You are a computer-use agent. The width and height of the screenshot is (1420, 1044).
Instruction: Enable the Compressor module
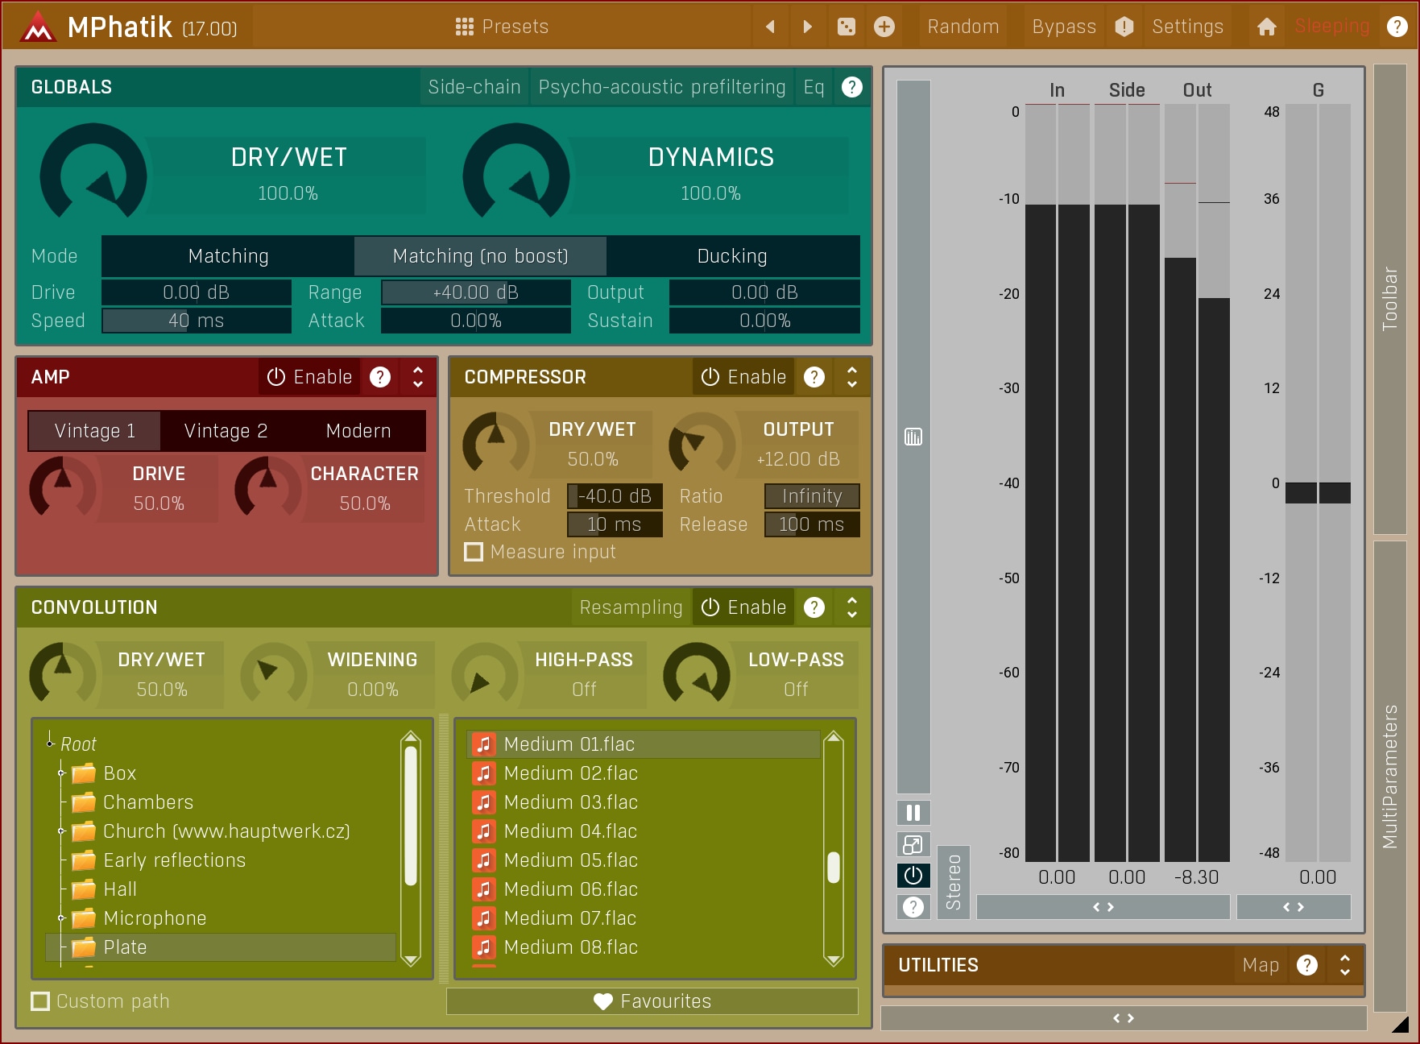coord(743,377)
